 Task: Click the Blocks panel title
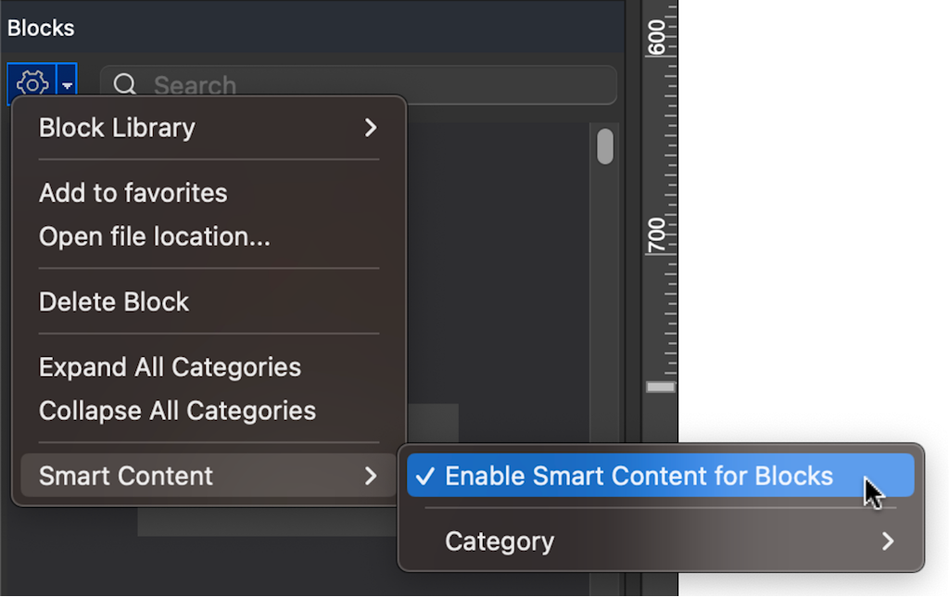41,28
